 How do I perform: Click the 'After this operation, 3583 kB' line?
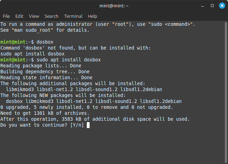(x=95, y=119)
